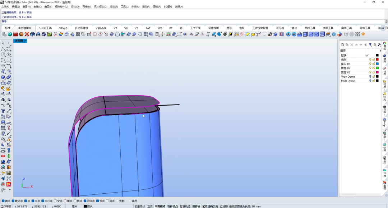Click the checkmark analyze tool in left toolbar
Screen dimensions: 388x208
[x=9, y=133]
